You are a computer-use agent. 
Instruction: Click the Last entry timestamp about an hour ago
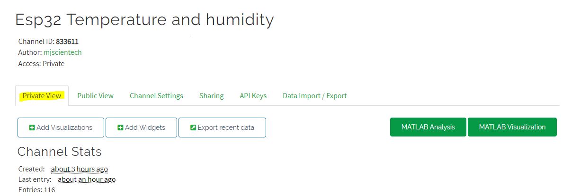(x=87, y=179)
